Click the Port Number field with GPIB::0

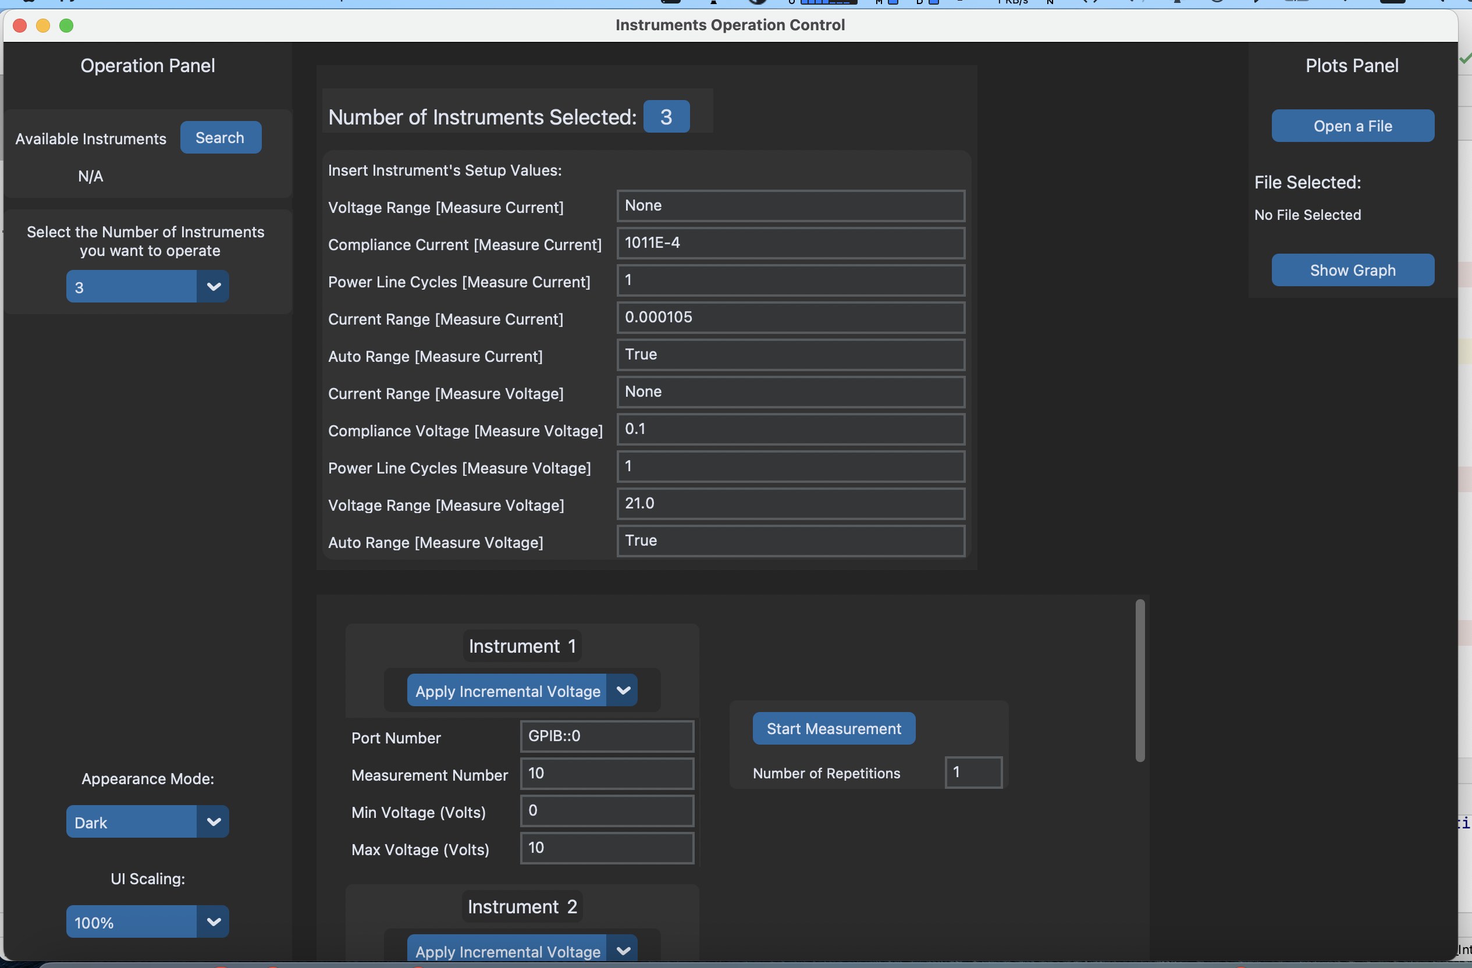tap(607, 736)
